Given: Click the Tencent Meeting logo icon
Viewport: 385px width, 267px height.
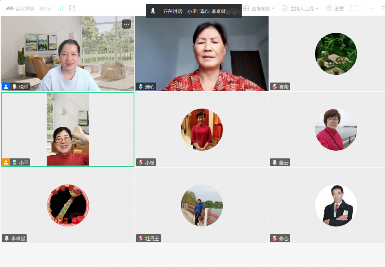Looking at the screenshot, I should (x=10, y=8).
